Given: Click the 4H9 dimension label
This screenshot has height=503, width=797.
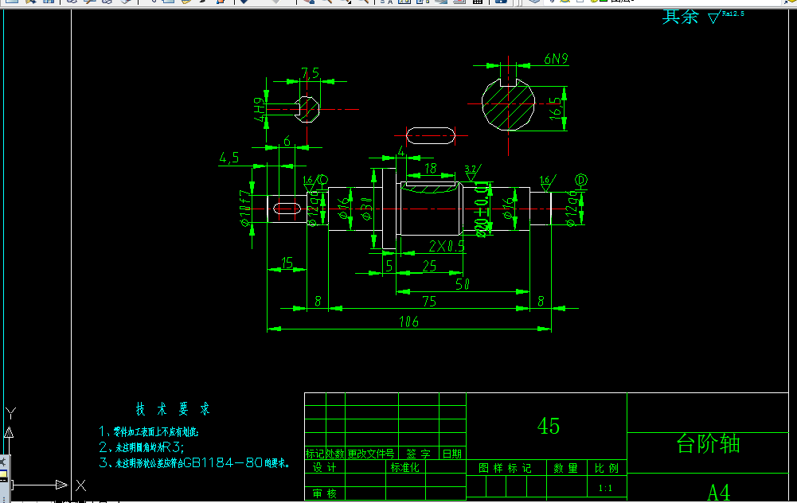Looking at the screenshot, I should coord(260,109).
